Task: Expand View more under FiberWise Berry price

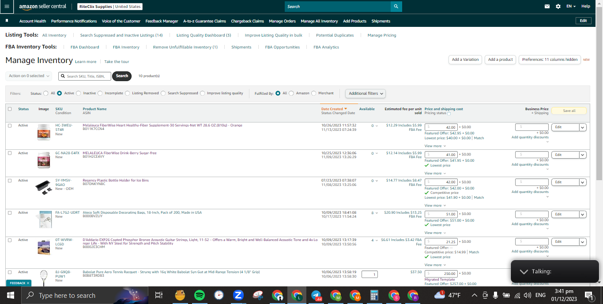Action: pyautogui.click(x=435, y=173)
